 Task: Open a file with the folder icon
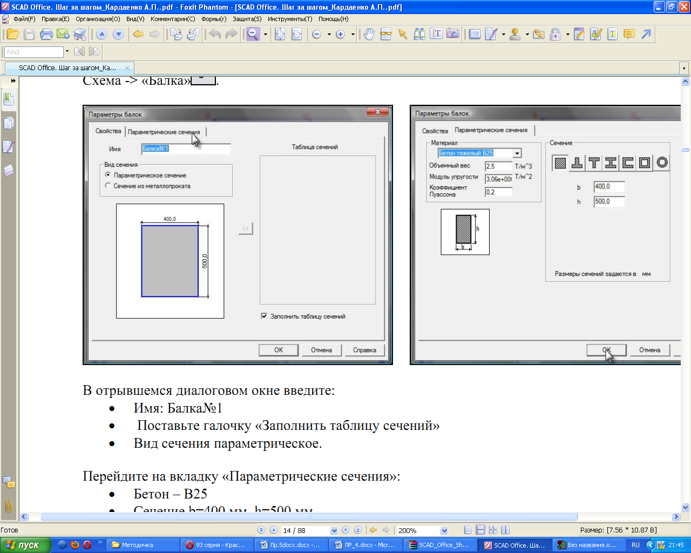pyautogui.click(x=13, y=34)
